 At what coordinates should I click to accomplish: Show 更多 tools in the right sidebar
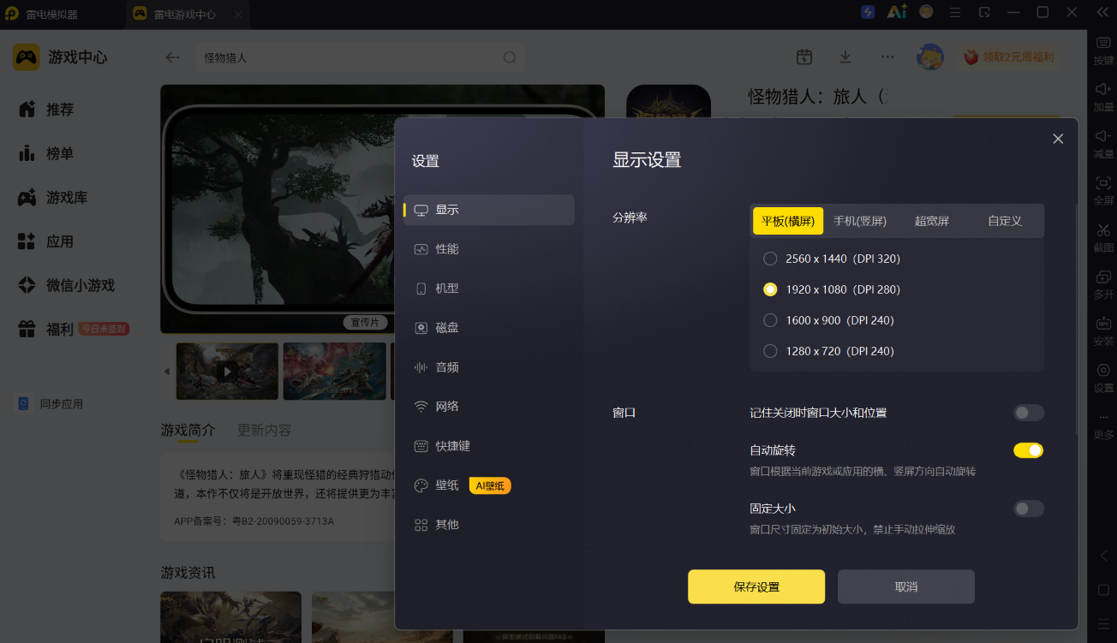tap(1103, 425)
